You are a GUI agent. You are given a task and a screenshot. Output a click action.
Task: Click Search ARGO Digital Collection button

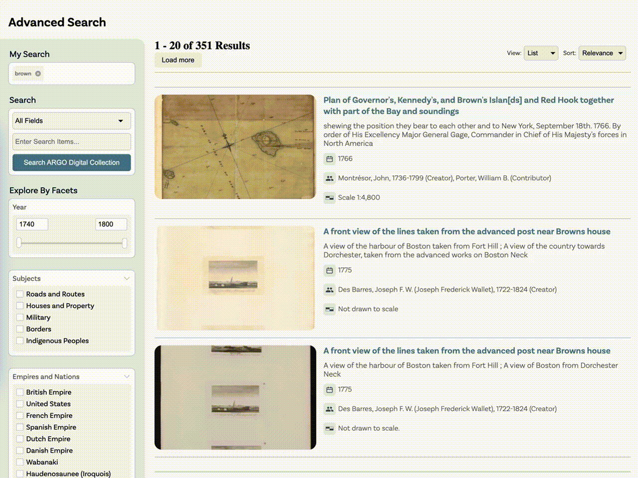72,163
